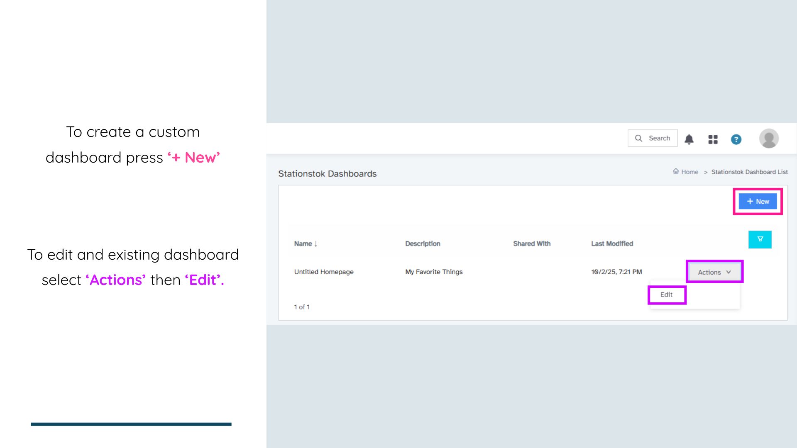This screenshot has height=448, width=797.
Task: Click Stationstok Dashboard List breadcrumb
Action: 749,172
